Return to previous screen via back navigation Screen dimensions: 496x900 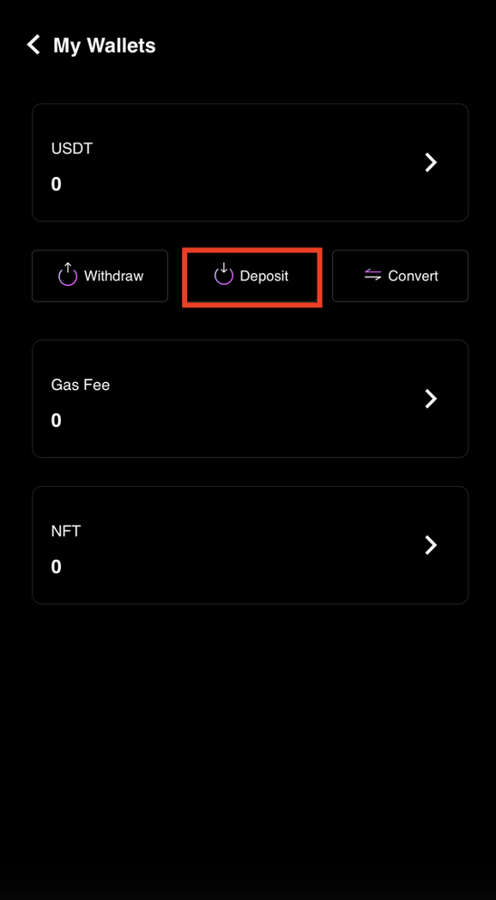coord(33,45)
